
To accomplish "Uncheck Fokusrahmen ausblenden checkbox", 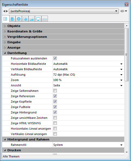I will [55, 58].
